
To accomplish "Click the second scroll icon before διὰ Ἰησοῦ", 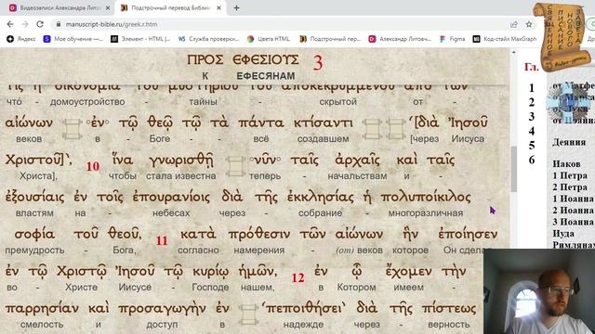I will pos(395,129).
